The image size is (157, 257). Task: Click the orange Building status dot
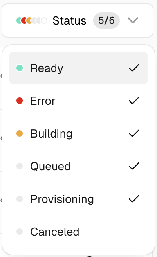click(x=20, y=133)
